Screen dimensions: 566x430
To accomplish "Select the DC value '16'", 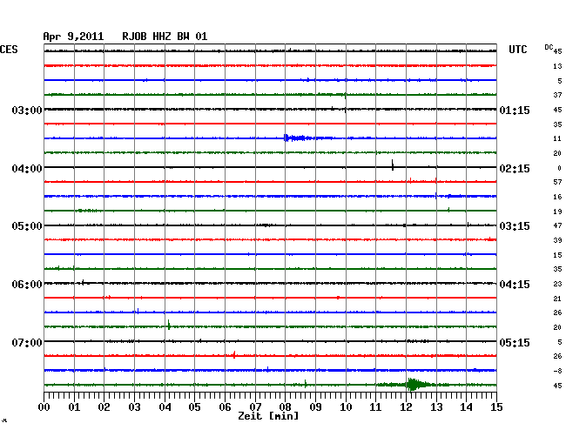I will pyautogui.click(x=557, y=197).
